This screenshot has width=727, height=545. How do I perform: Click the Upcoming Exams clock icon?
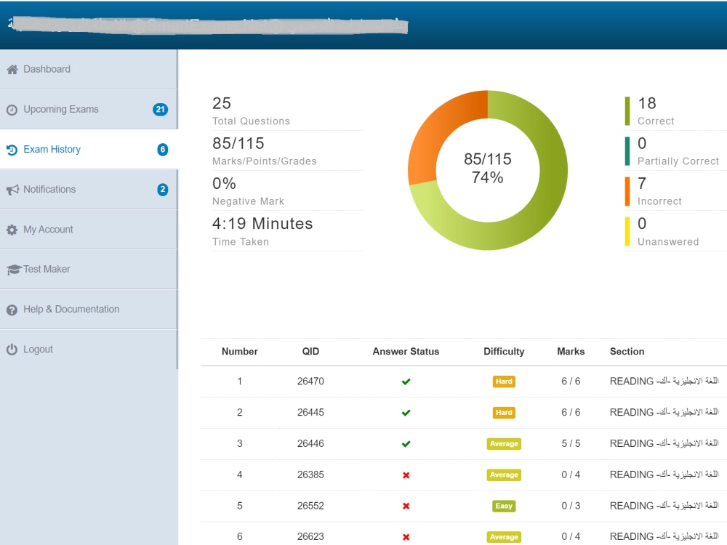pos(12,110)
